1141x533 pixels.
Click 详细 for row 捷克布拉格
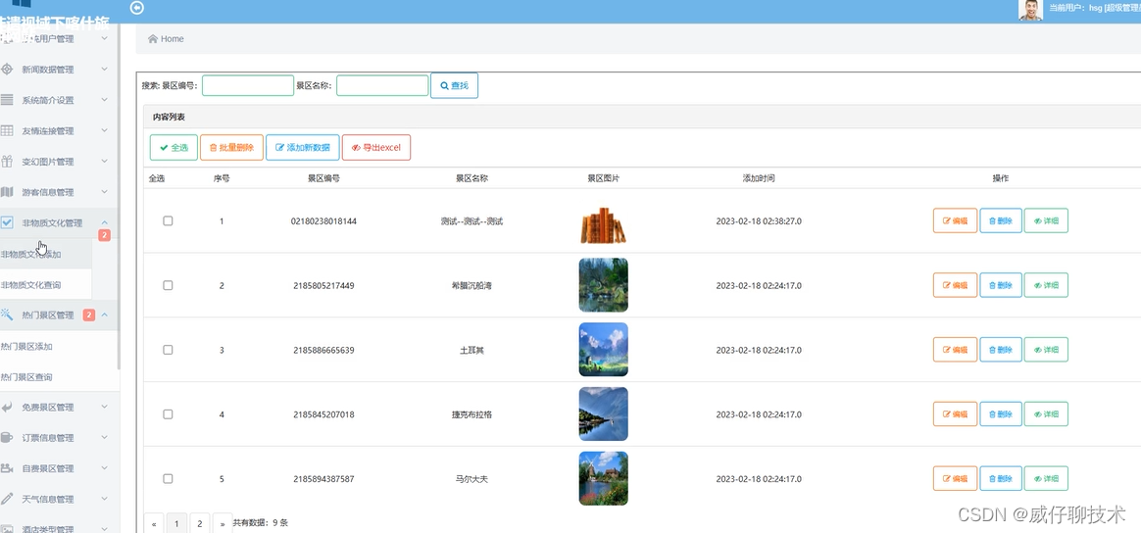[1046, 414]
